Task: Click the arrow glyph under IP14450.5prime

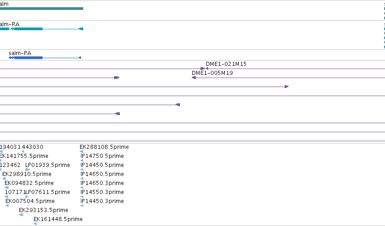Action: pos(82,170)
